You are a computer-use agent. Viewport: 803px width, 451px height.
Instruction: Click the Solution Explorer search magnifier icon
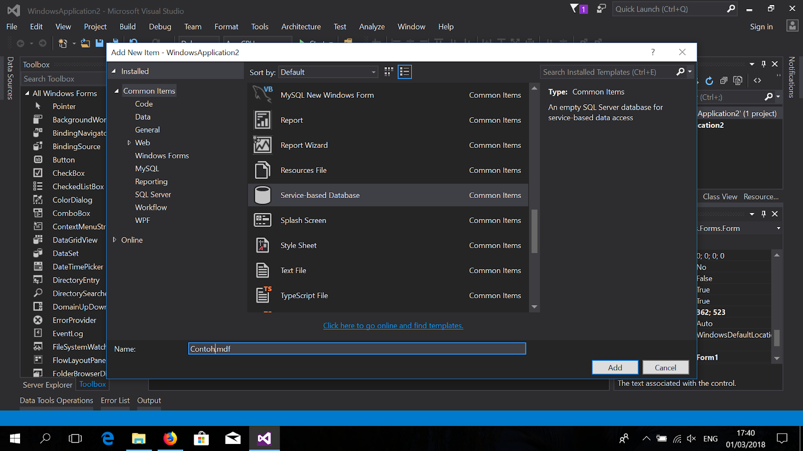tap(769, 97)
